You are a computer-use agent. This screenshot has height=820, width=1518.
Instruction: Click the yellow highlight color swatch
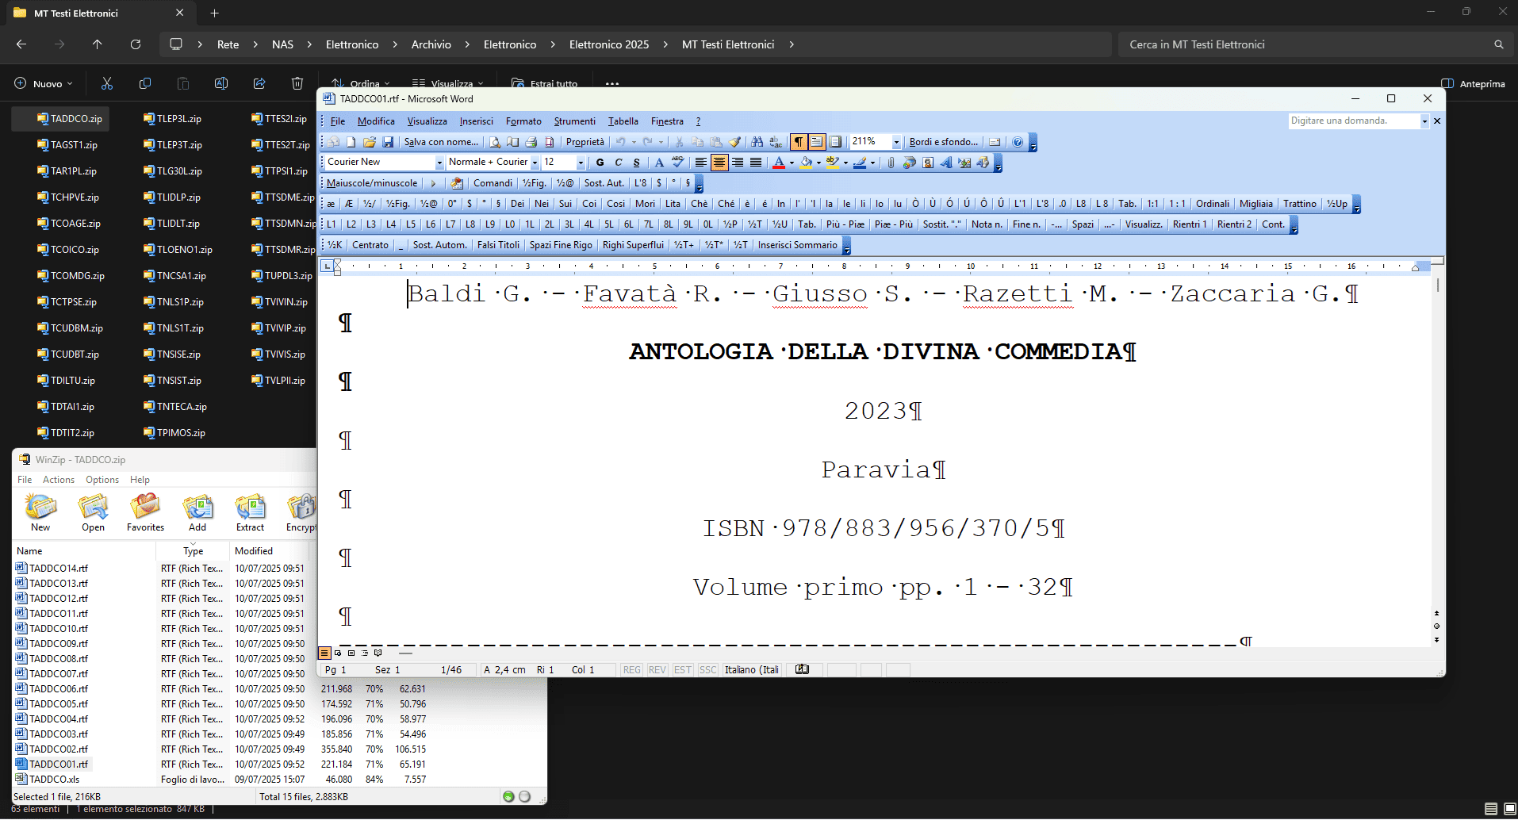pyautogui.click(x=832, y=163)
